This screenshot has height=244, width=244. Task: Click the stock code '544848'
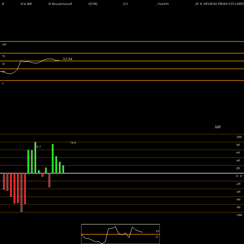[163, 4]
